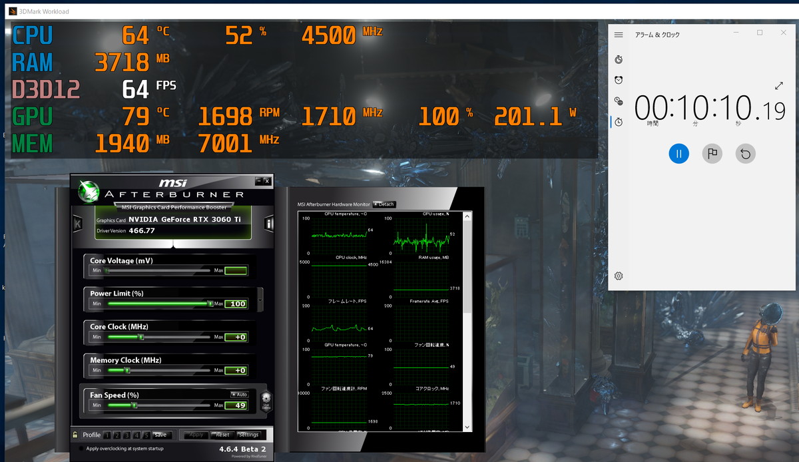The width and height of the screenshot is (799, 462).
Task: Click the CPU temperature graph
Action: click(x=339, y=235)
